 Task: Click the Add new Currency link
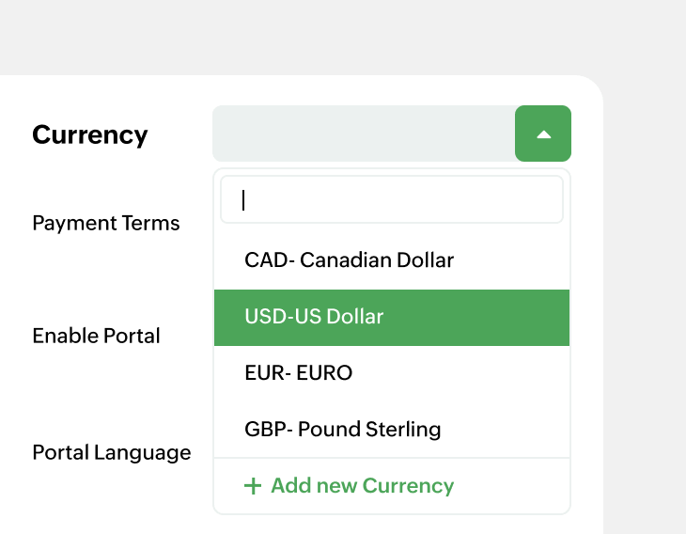362,486
